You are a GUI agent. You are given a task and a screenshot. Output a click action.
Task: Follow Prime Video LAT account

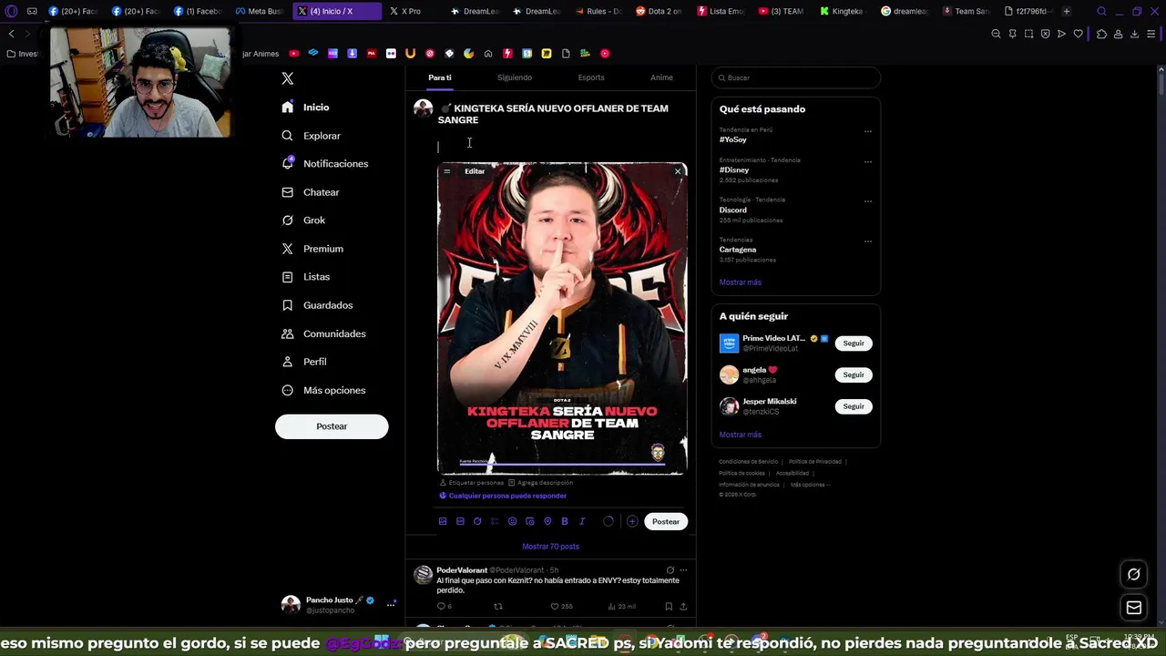pyautogui.click(x=854, y=343)
